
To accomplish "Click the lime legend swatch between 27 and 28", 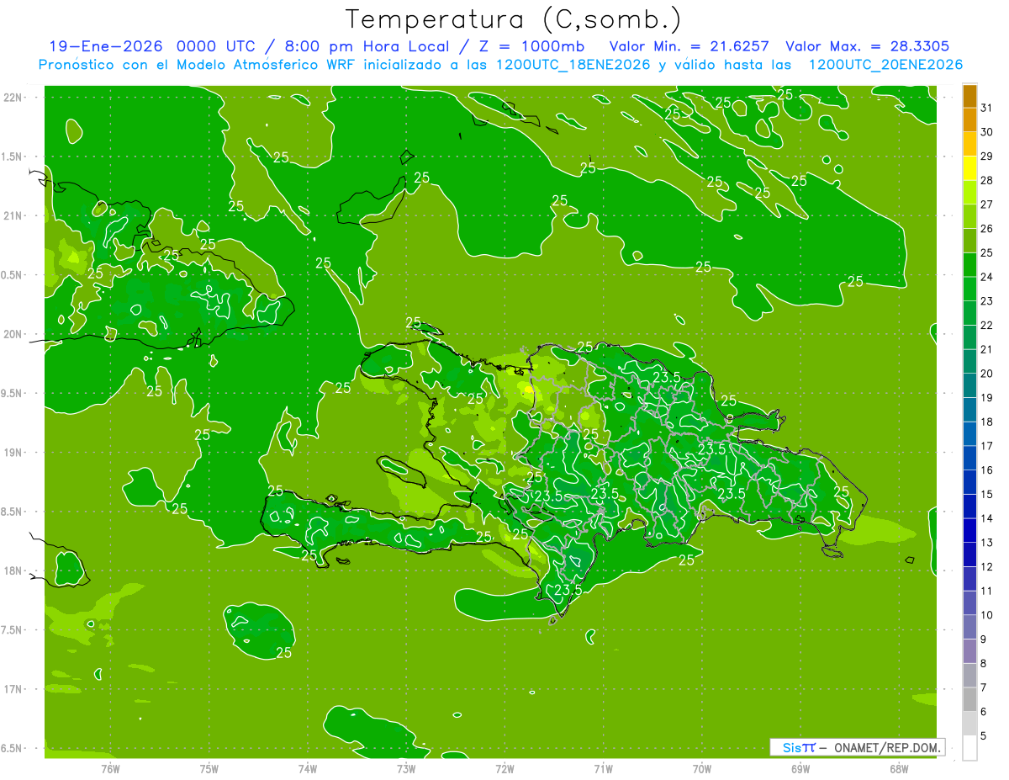I will pos(969,192).
